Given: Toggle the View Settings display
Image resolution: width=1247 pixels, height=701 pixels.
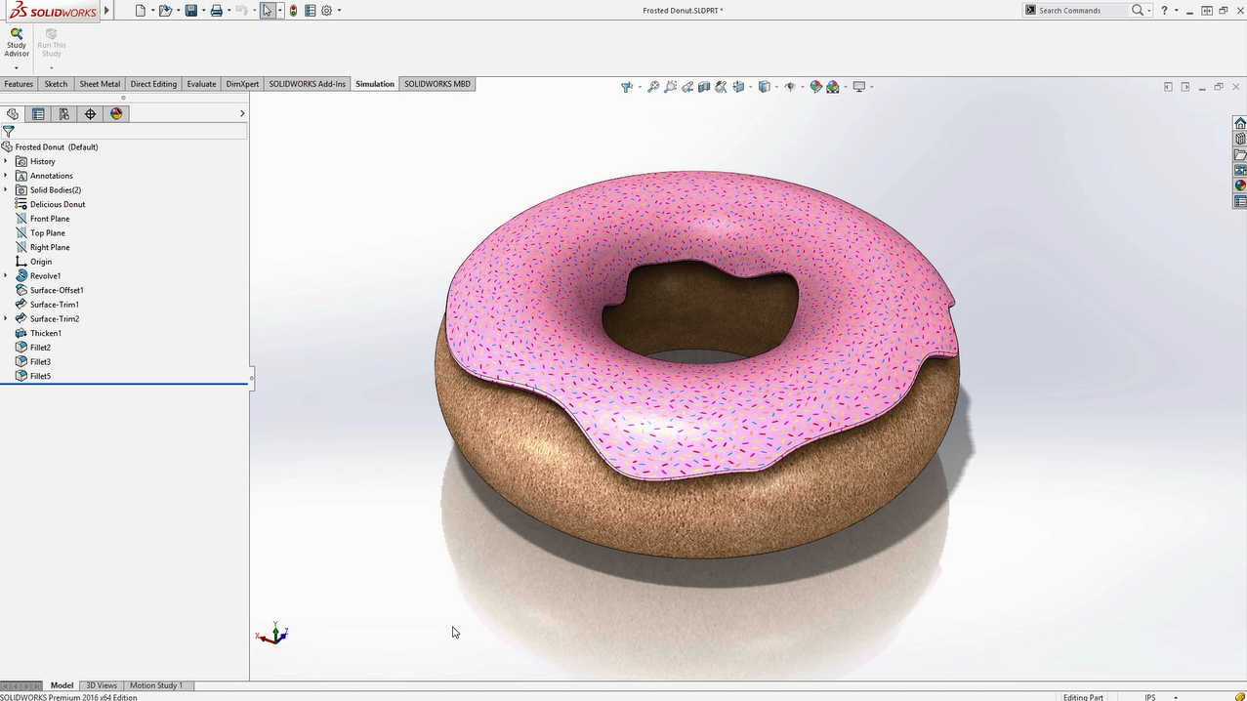Looking at the screenshot, I should (x=859, y=87).
